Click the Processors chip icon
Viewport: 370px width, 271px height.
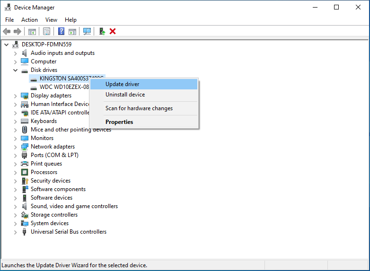tap(25, 172)
